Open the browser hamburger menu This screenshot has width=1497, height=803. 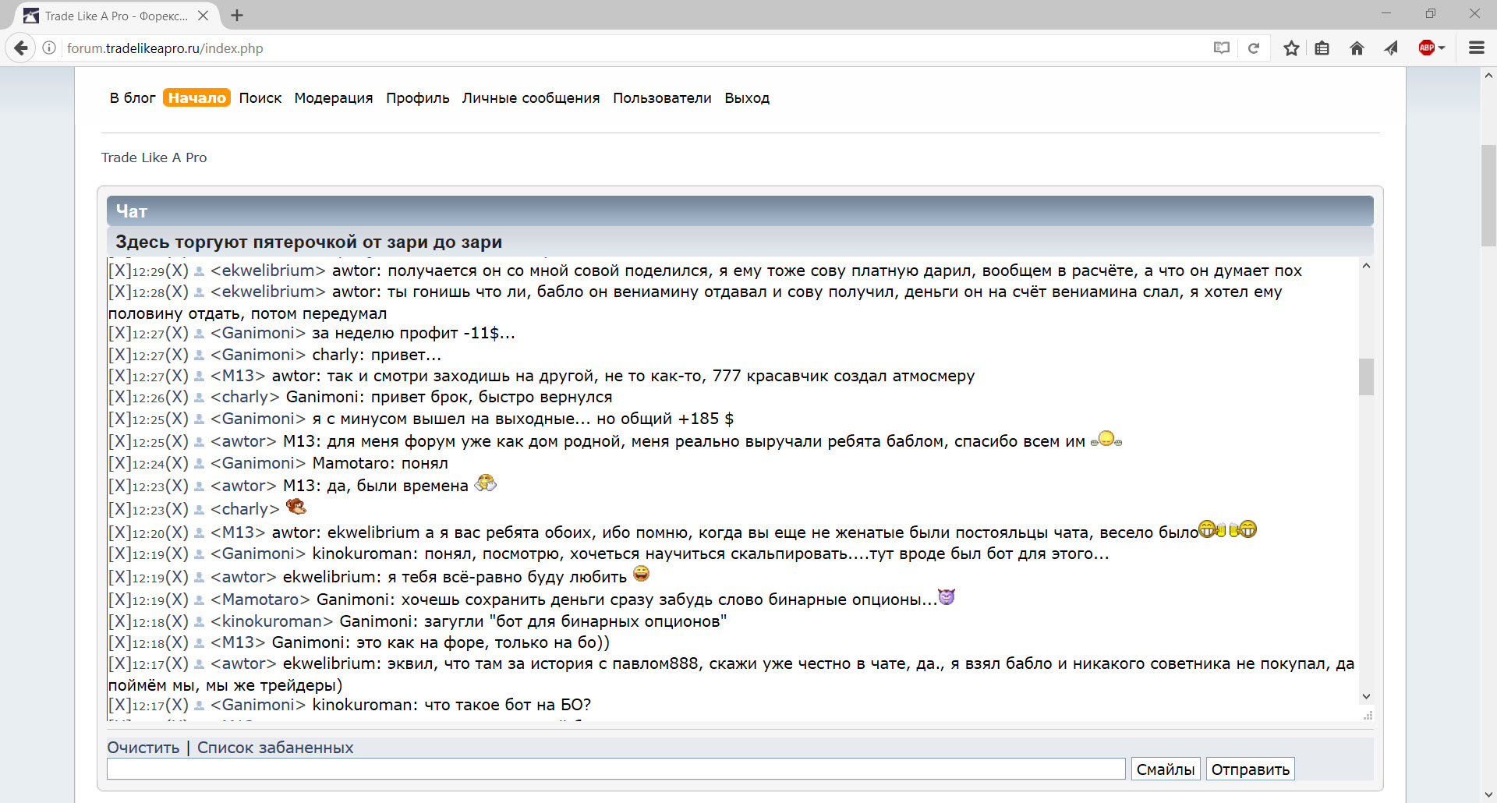(x=1476, y=48)
